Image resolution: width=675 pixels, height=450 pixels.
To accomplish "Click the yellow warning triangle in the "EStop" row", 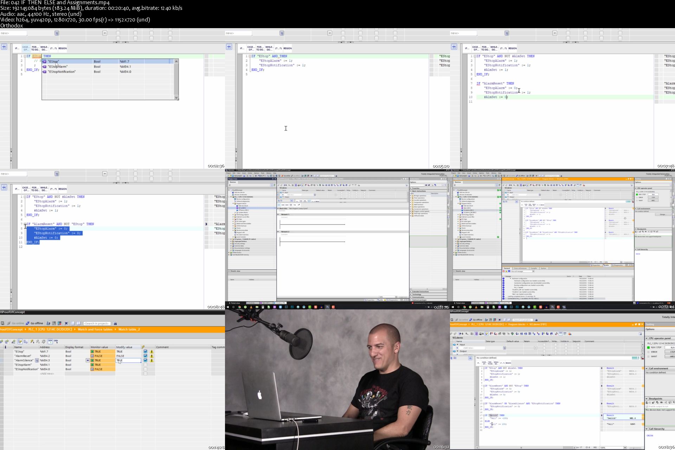I will pyautogui.click(x=152, y=352).
